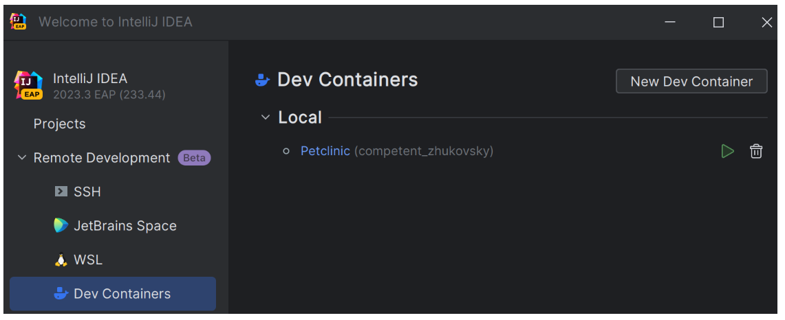Collapse the Remote Development tree chevron

point(21,158)
